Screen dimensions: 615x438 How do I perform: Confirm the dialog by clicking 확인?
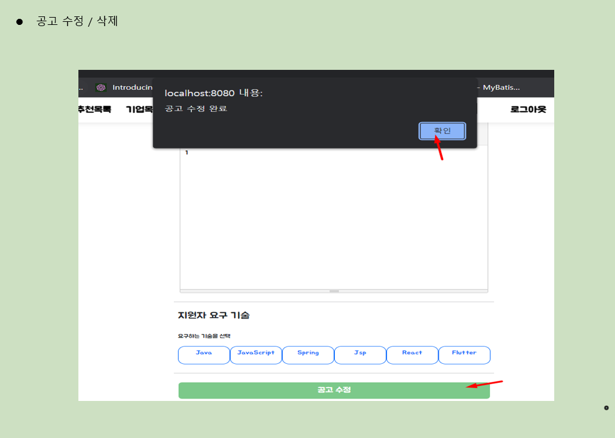coord(442,131)
